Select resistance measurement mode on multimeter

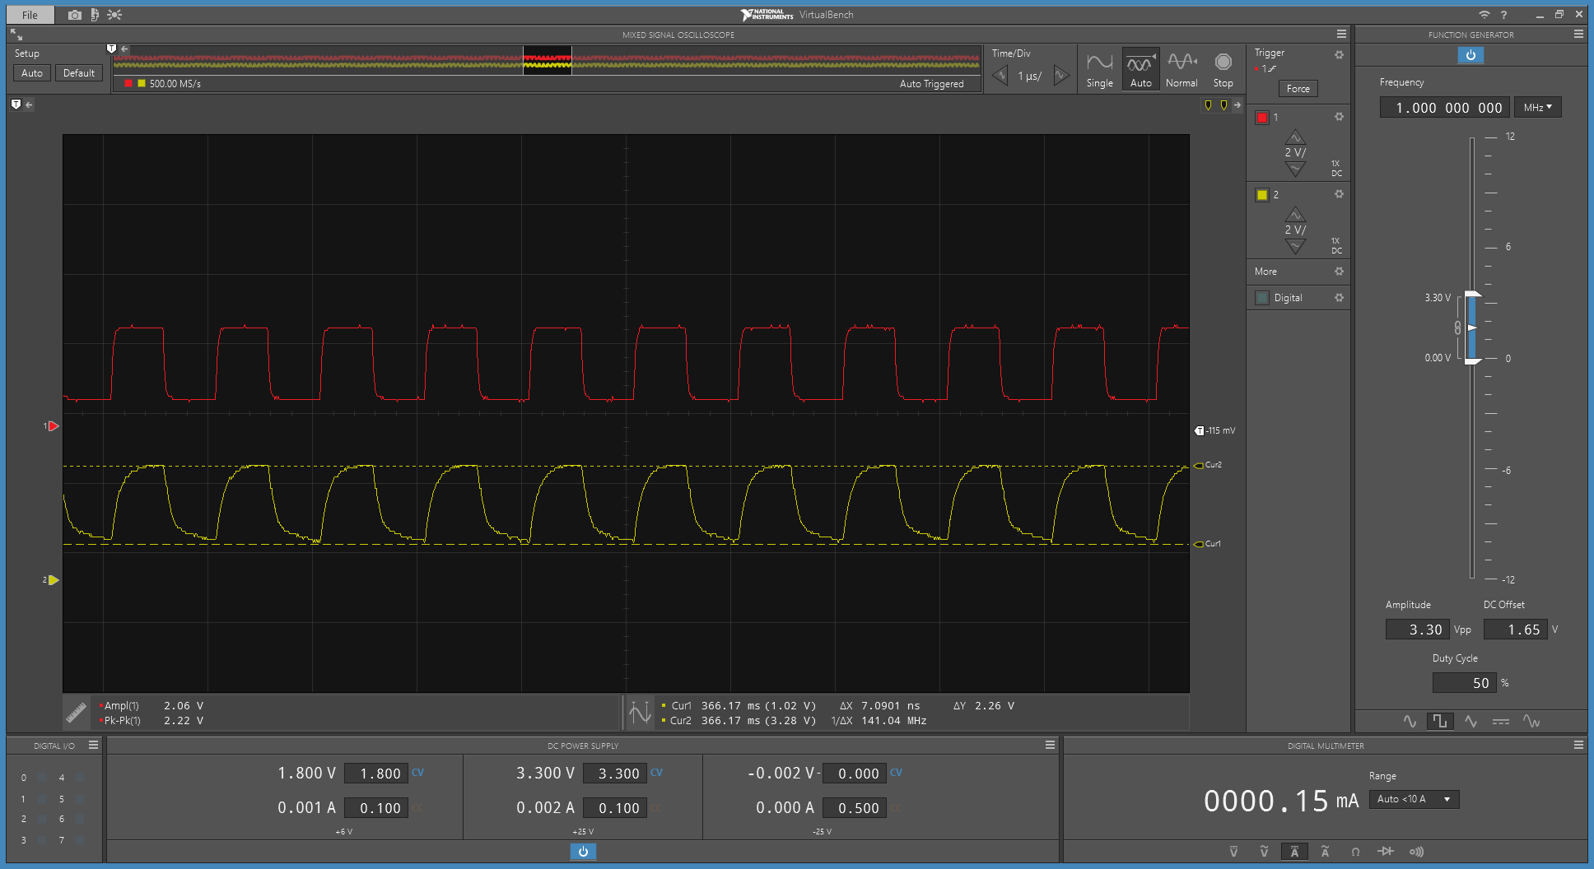pyautogui.click(x=1355, y=852)
